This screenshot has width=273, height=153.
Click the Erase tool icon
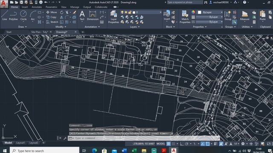75,12
